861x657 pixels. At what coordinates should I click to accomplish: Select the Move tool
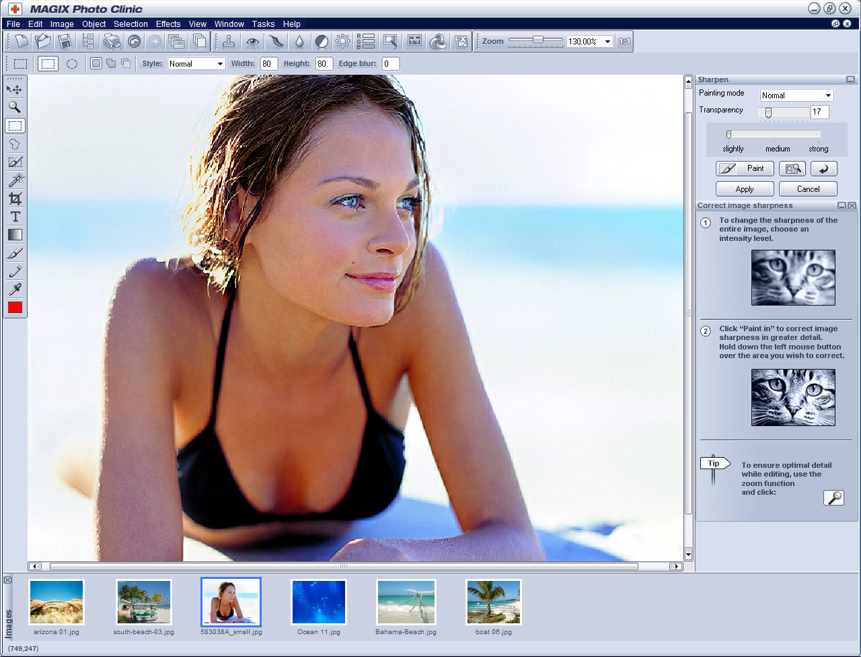tap(15, 89)
